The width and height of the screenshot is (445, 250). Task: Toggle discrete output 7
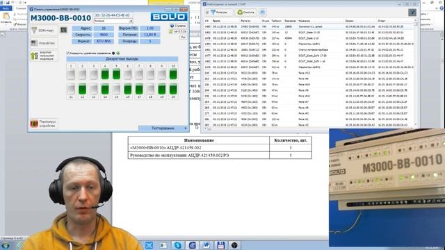139,74
